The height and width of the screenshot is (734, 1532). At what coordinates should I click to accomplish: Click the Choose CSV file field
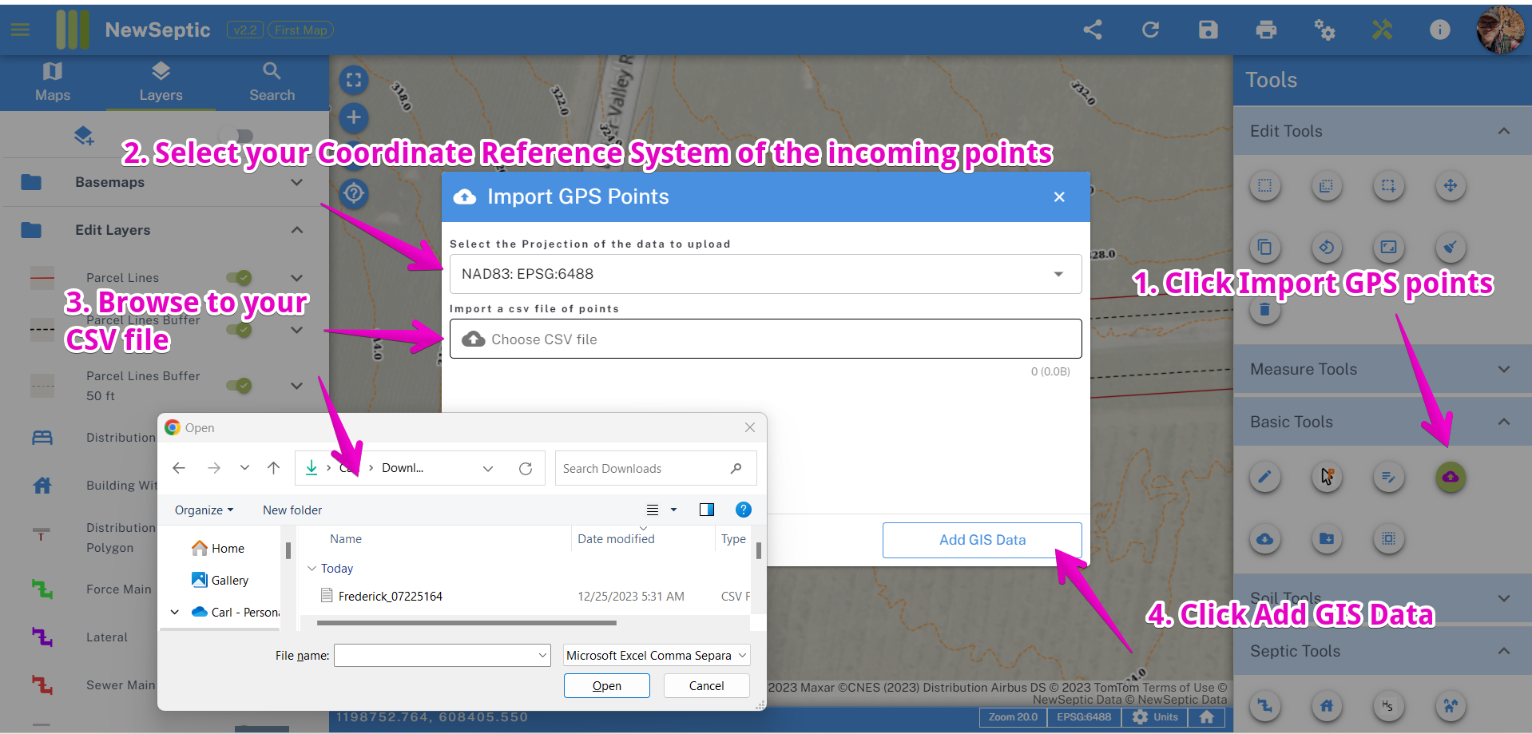pos(765,339)
